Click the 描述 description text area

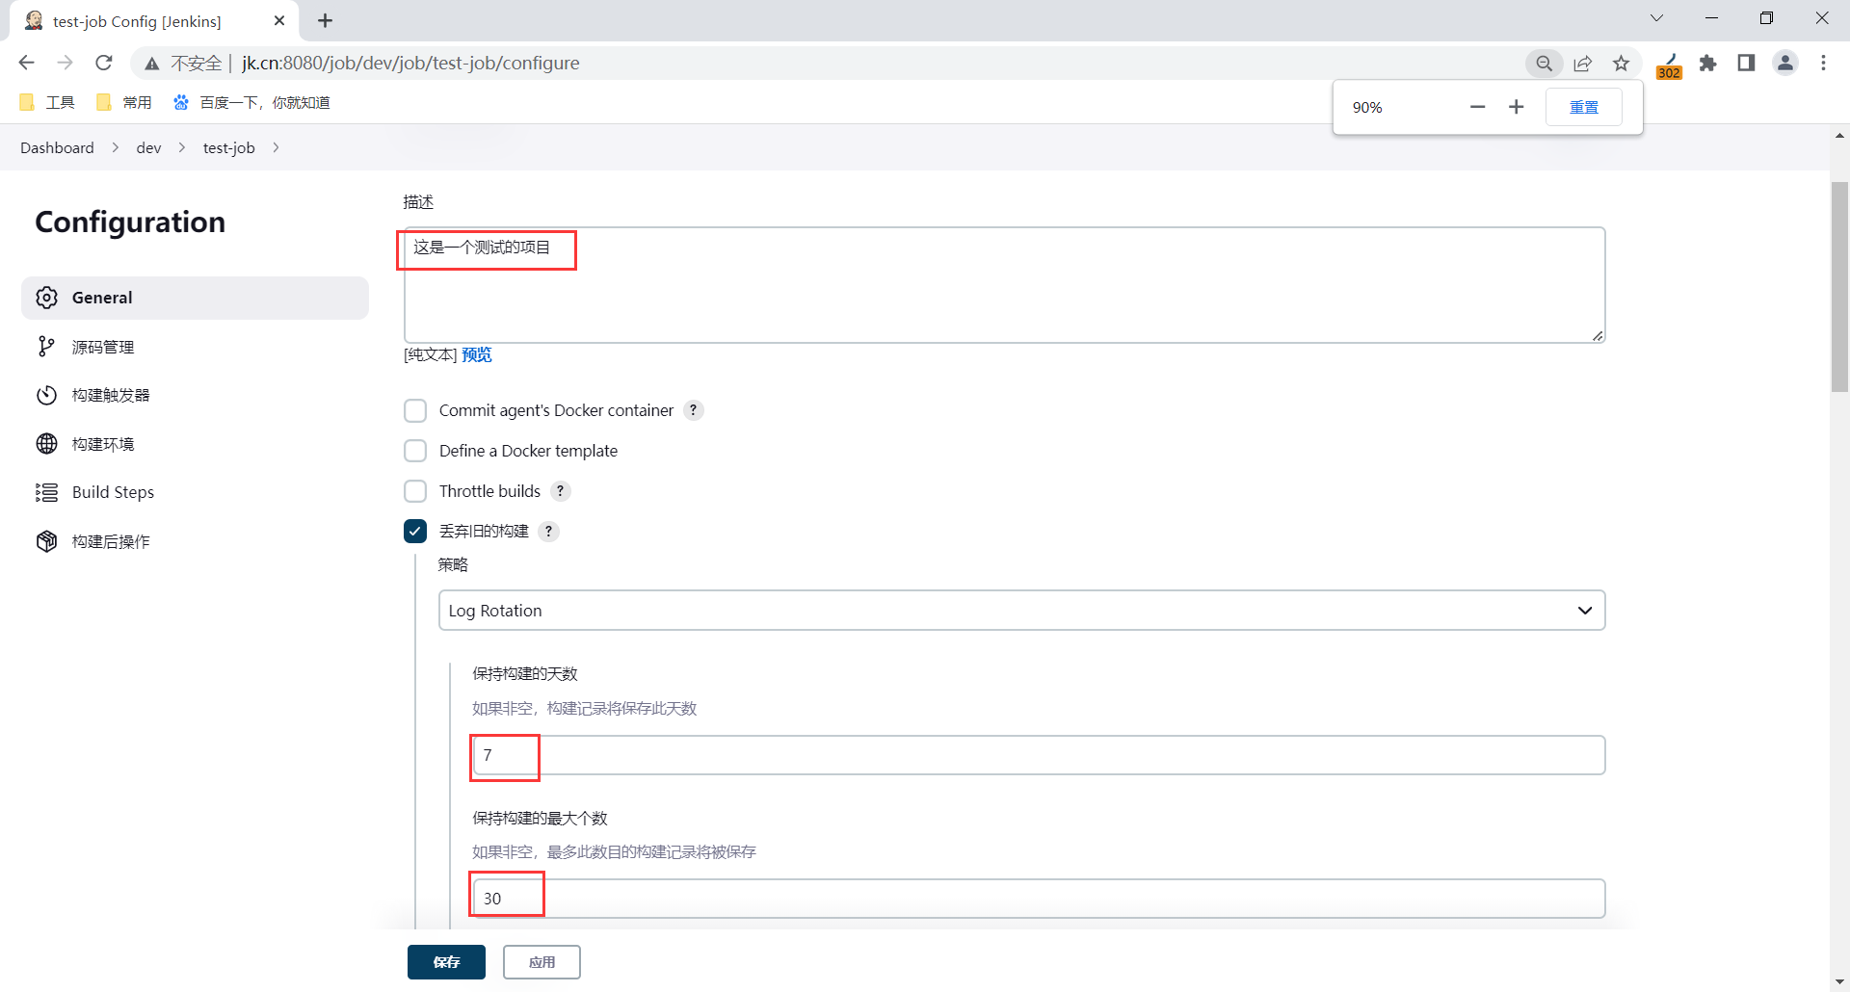[1004, 285]
